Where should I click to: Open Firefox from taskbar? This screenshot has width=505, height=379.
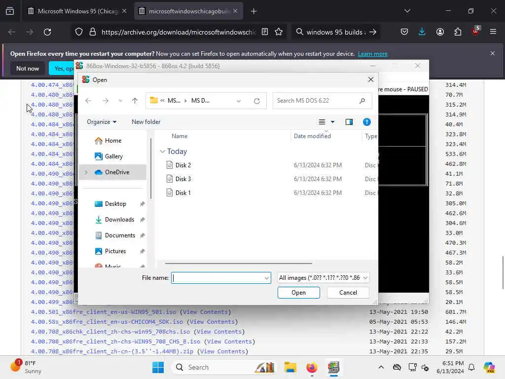312,367
